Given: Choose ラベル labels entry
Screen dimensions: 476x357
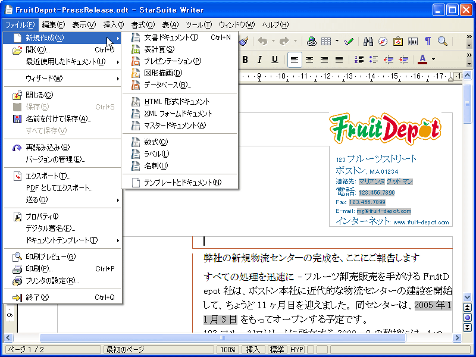Looking at the screenshot, I should pos(180,154).
